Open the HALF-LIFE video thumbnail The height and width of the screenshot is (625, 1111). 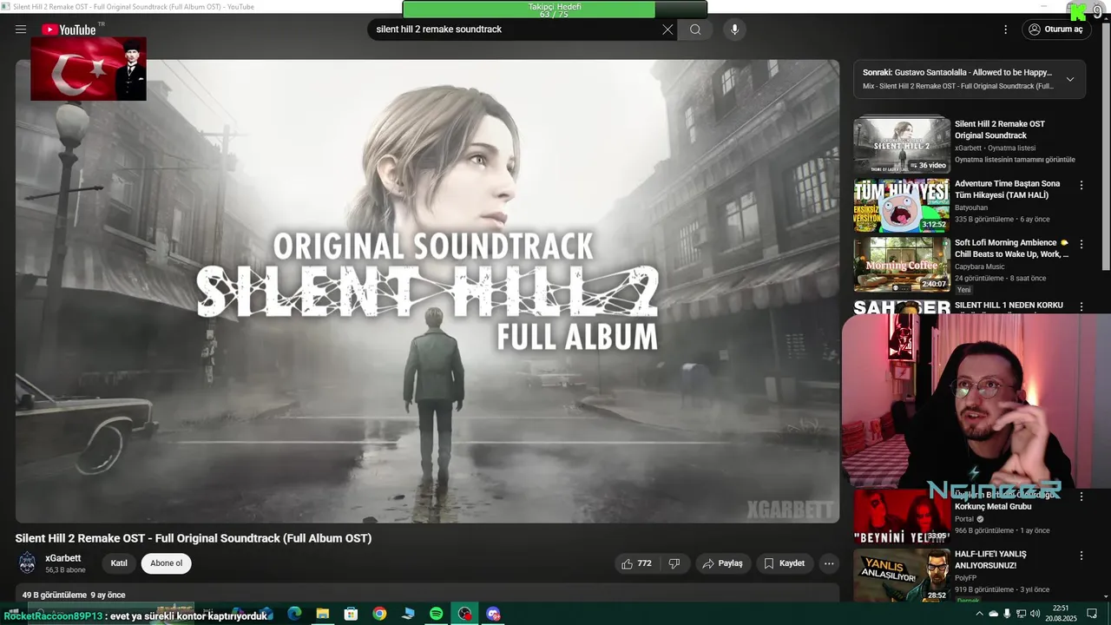901,576
